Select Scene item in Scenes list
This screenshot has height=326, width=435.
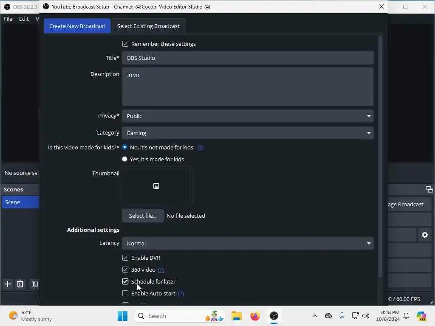point(20,202)
